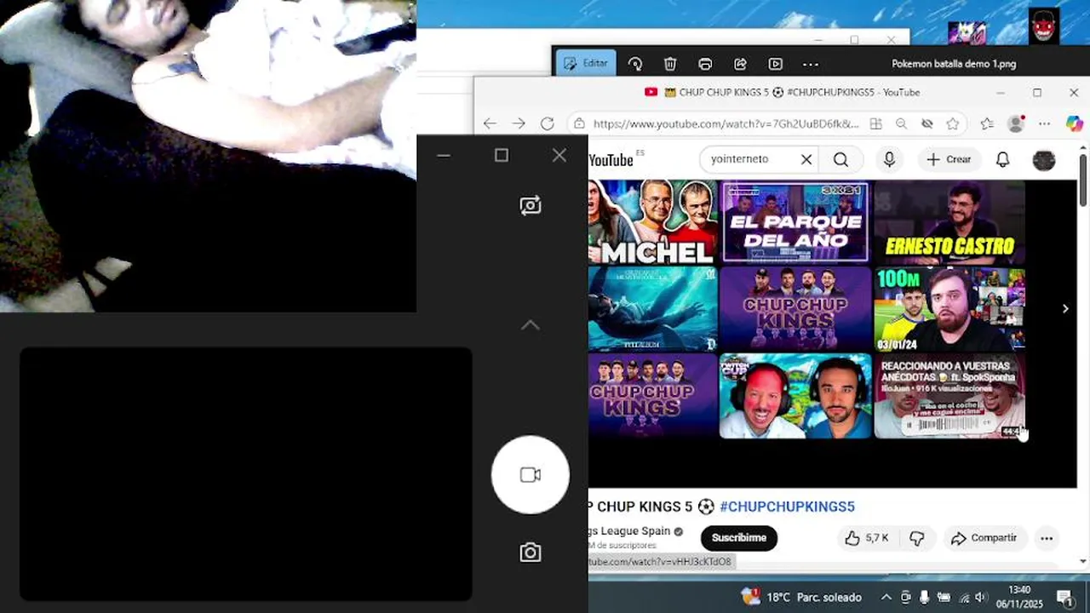Go back in the Edge browser
This screenshot has height=613, width=1090.
490,123
